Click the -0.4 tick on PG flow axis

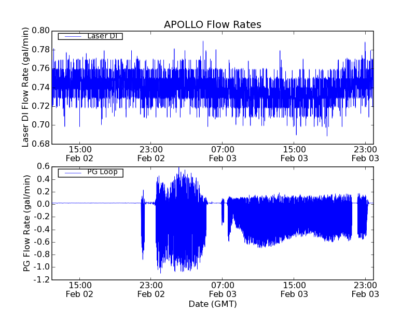(x=41, y=229)
